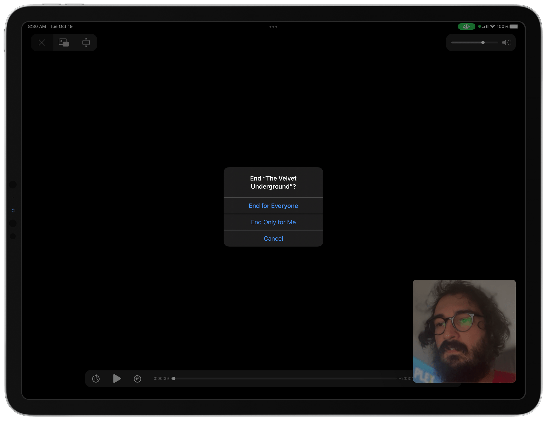This screenshot has width=547, height=421.
Task: Tap the battery indicator in status bar
Action: (514, 26)
